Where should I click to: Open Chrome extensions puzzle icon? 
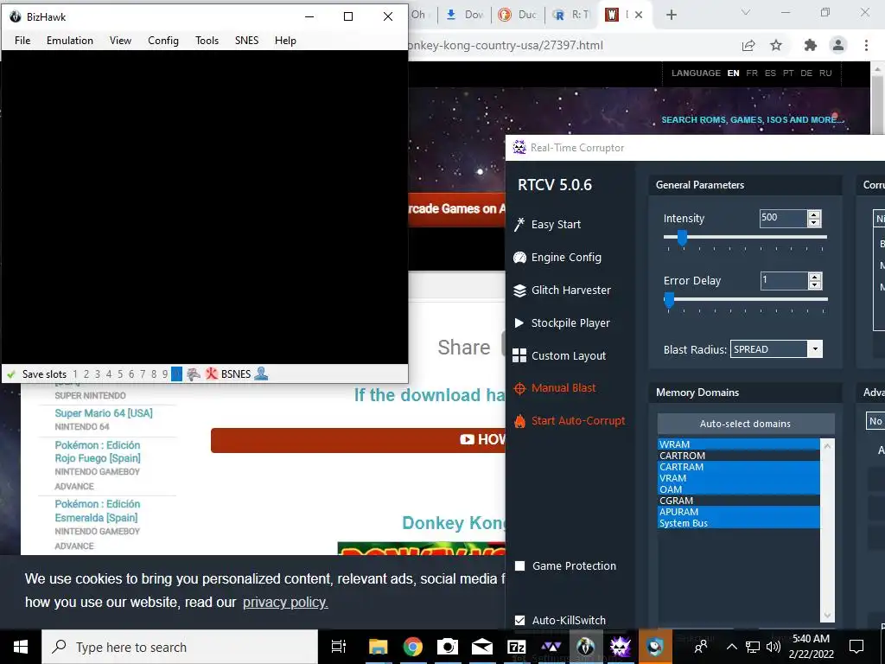coord(811,45)
